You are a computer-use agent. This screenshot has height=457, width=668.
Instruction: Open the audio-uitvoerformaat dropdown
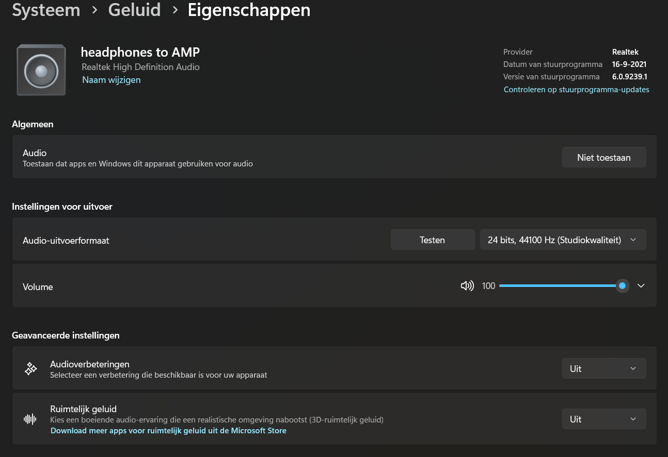point(563,240)
